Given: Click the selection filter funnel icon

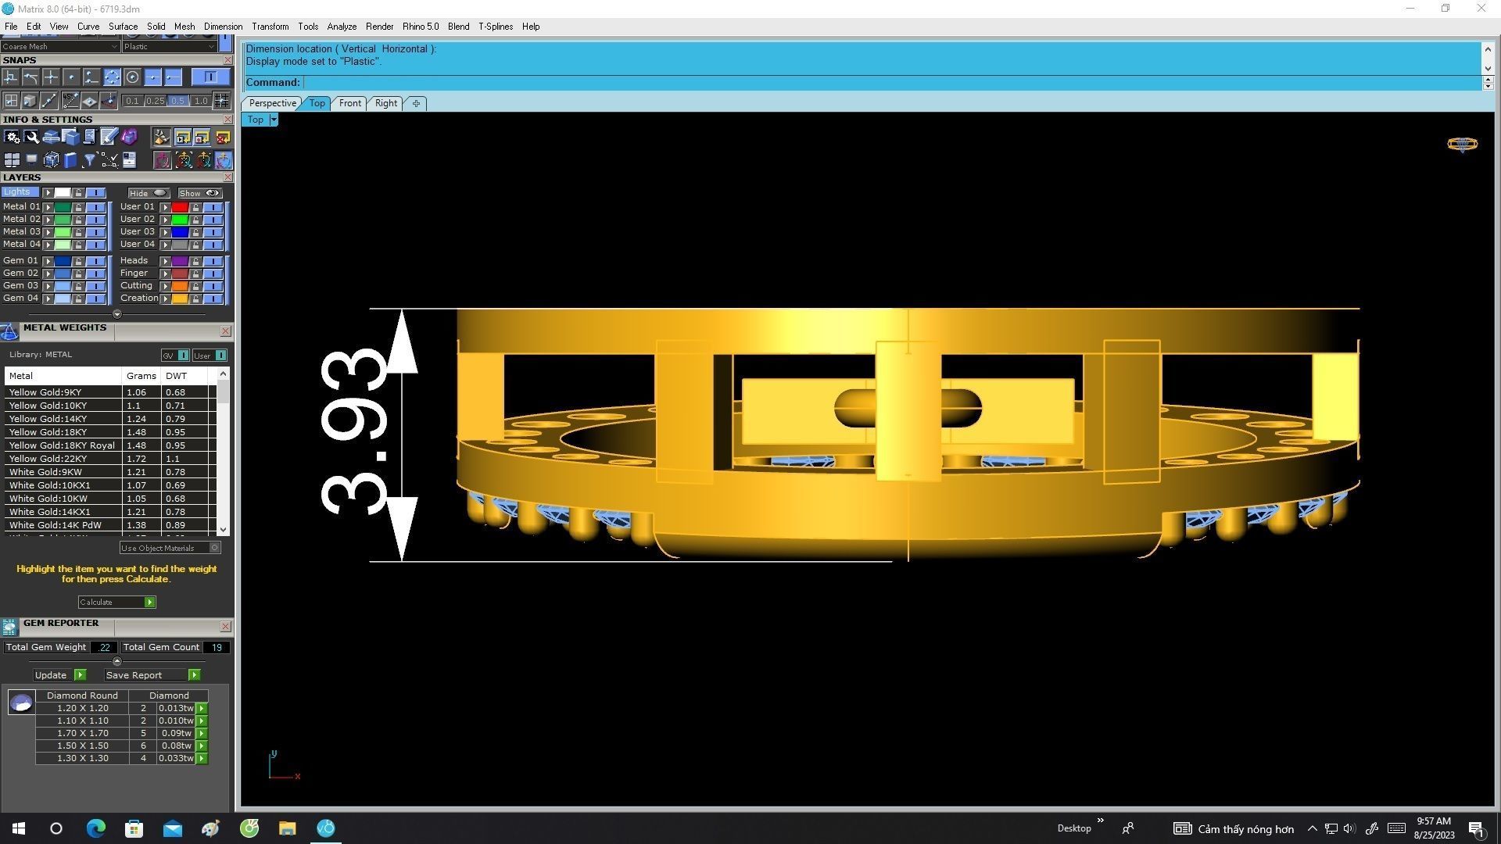Looking at the screenshot, I should point(90,160).
